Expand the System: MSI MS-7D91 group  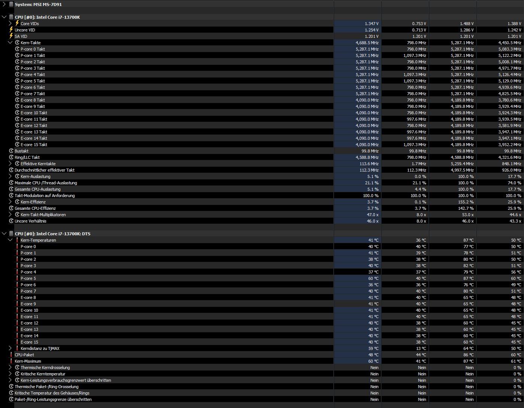pos(4,4)
